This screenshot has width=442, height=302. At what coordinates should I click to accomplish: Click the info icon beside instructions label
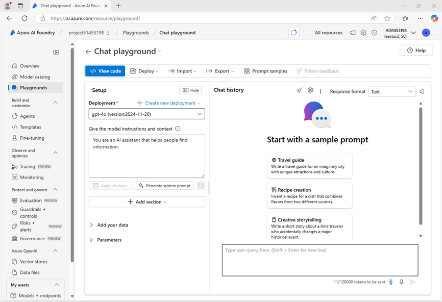[x=178, y=129]
